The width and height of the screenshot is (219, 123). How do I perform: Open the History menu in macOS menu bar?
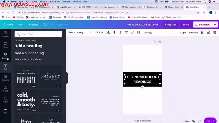pyautogui.click(x=43, y=2)
